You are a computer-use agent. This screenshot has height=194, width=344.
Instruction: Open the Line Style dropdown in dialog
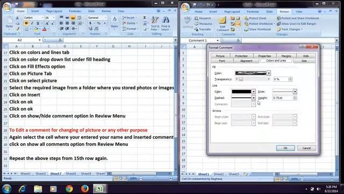click(x=295, y=92)
